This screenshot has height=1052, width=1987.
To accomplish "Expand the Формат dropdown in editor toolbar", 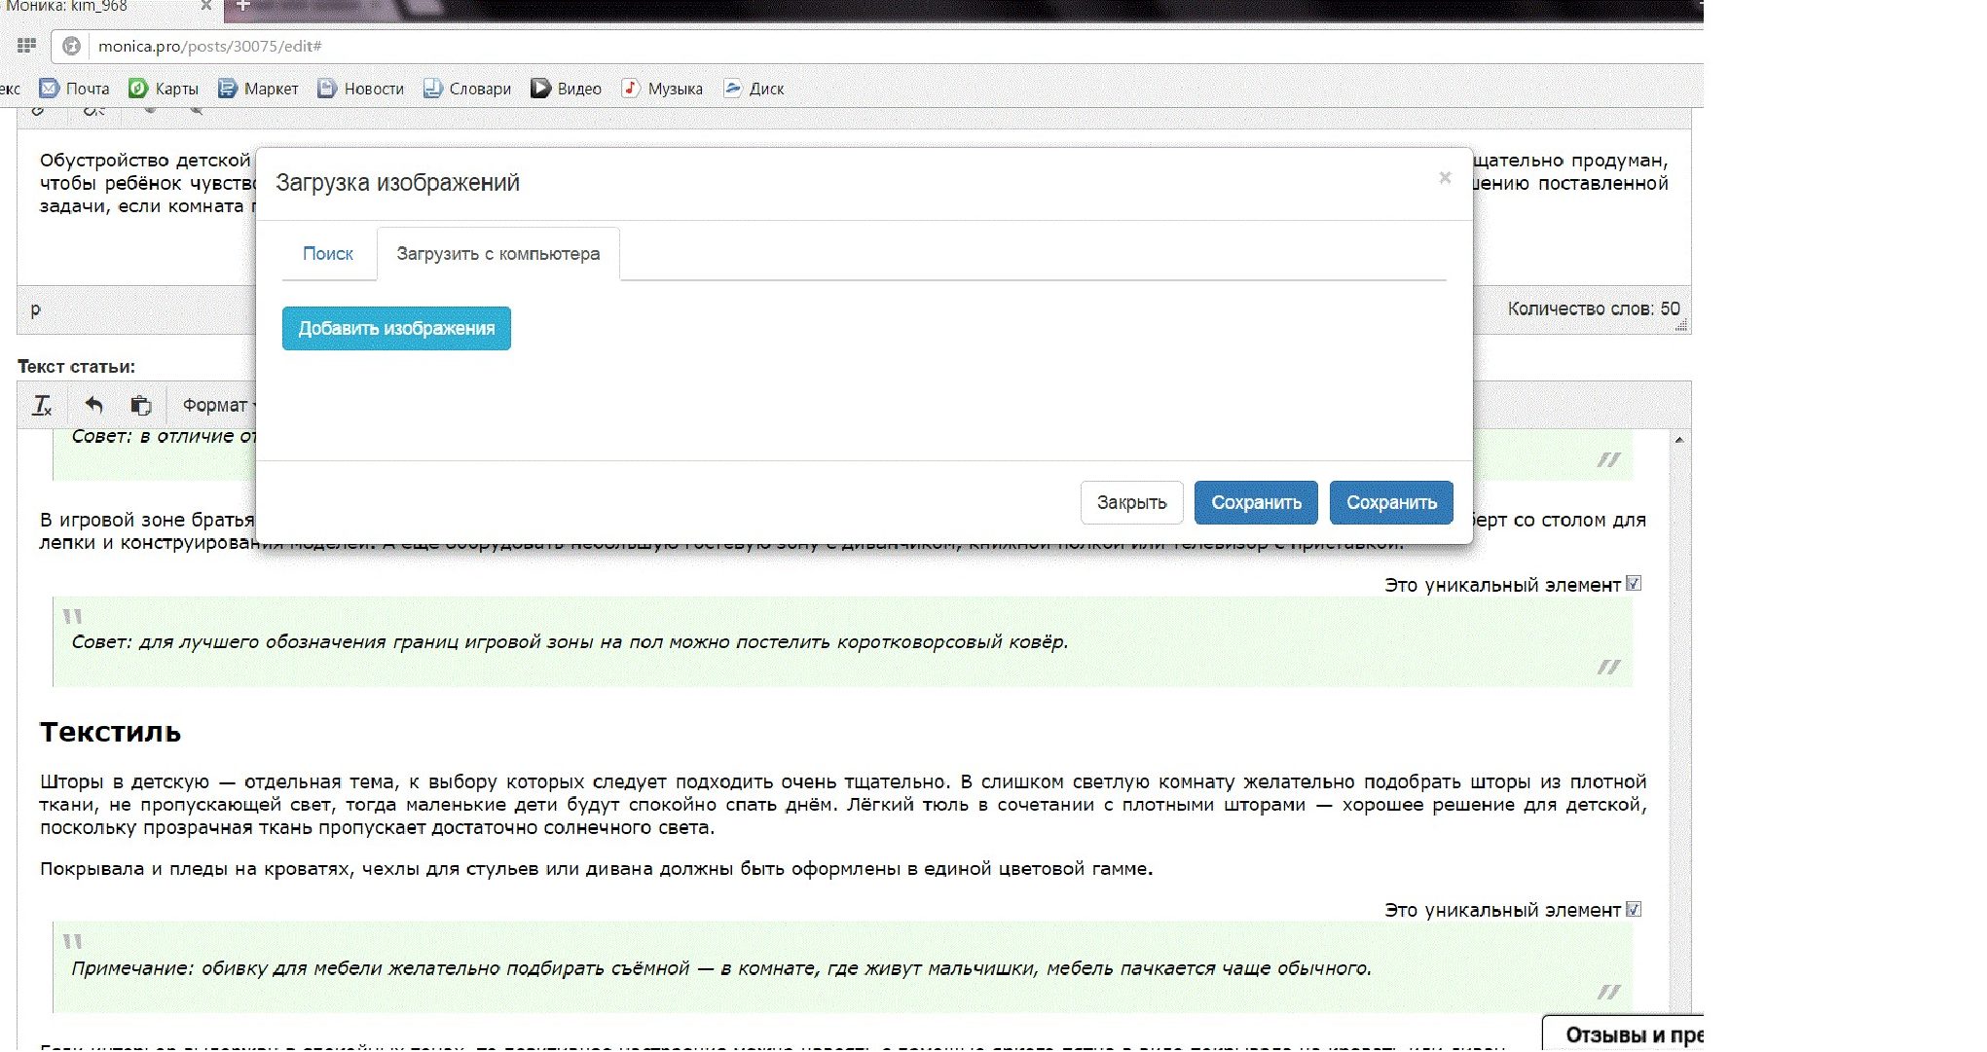I will tap(219, 405).
